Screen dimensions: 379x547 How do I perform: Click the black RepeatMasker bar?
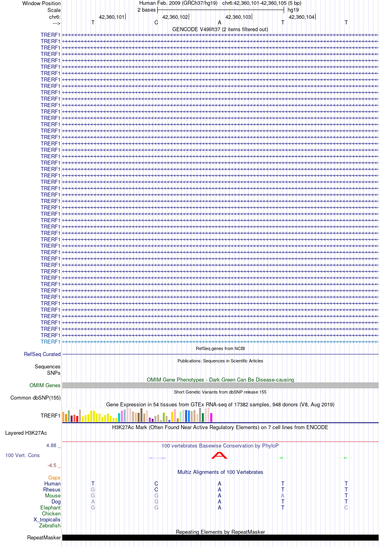220,537
